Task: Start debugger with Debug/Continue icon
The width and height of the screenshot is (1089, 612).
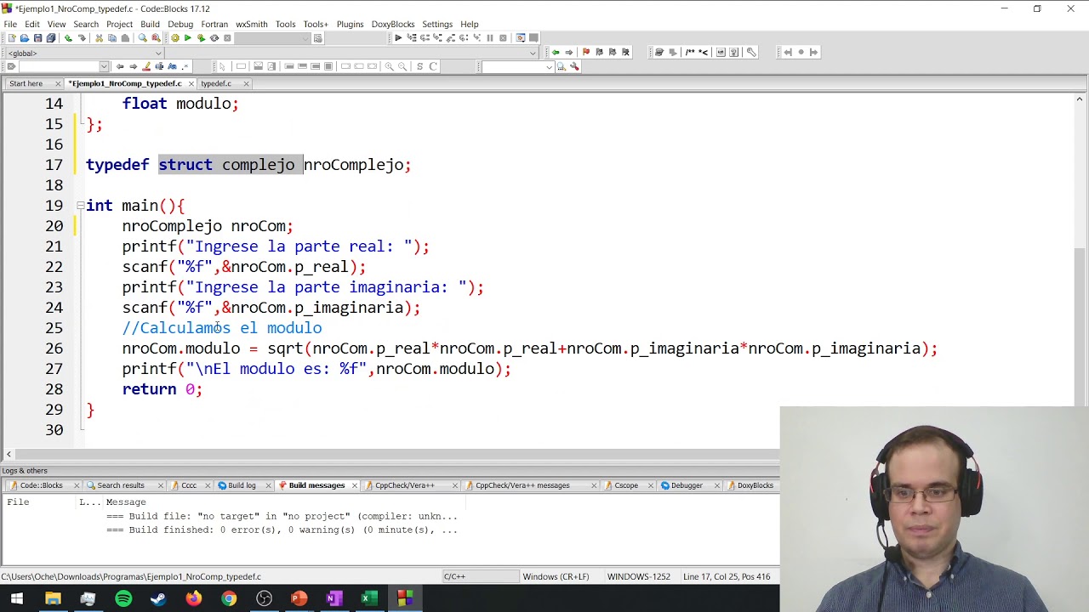Action: click(x=398, y=37)
